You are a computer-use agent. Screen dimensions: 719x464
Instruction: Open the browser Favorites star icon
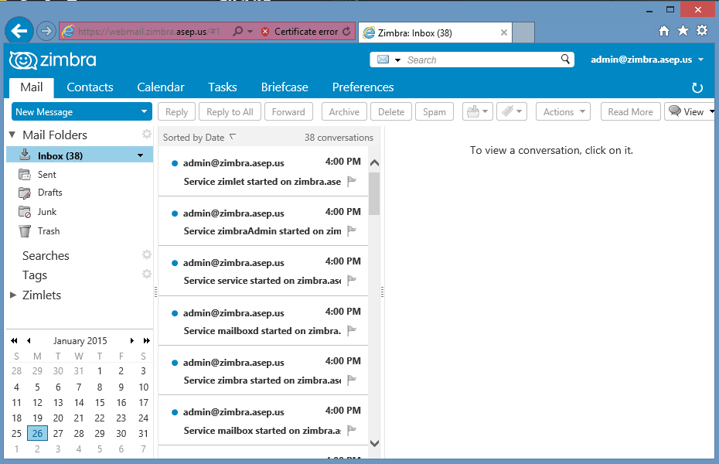(683, 31)
